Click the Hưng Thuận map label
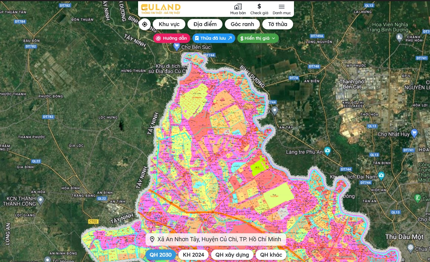Screen dimensions: 430x262 [x=133, y=71]
